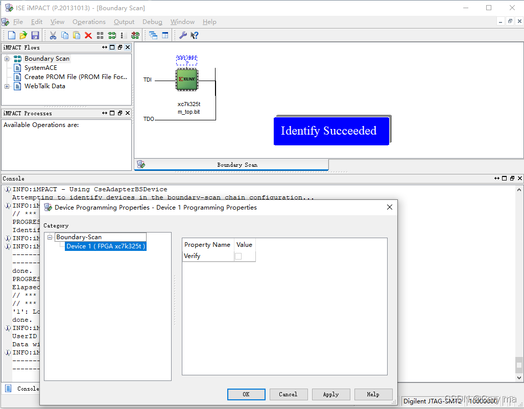
Task: Open the Edit menu
Action: point(37,22)
